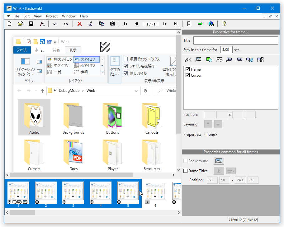Click the filmstrip scrollbar right arrow
This screenshot has width=284, height=227.
click(x=178, y=212)
